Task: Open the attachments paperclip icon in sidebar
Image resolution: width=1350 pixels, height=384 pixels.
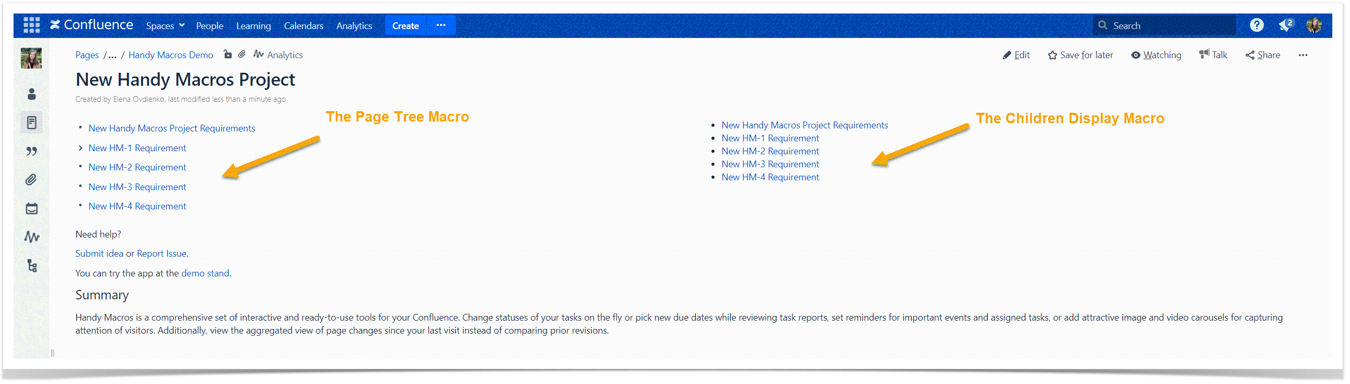Action: 31,180
